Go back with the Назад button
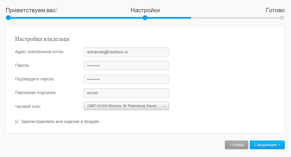The width and height of the screenshot is (291, 157). pos(236,145)
